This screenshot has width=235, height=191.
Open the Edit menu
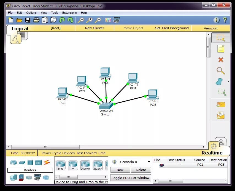pos(19,13)
